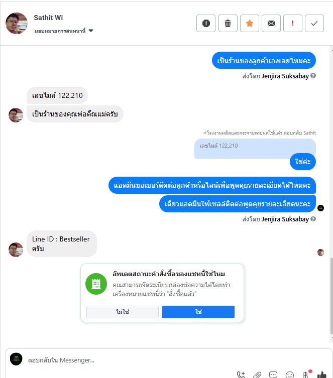The image size is (333, 378).
Task: Expand the conversation assignment dropdown arrow
Action: (91, 31)
